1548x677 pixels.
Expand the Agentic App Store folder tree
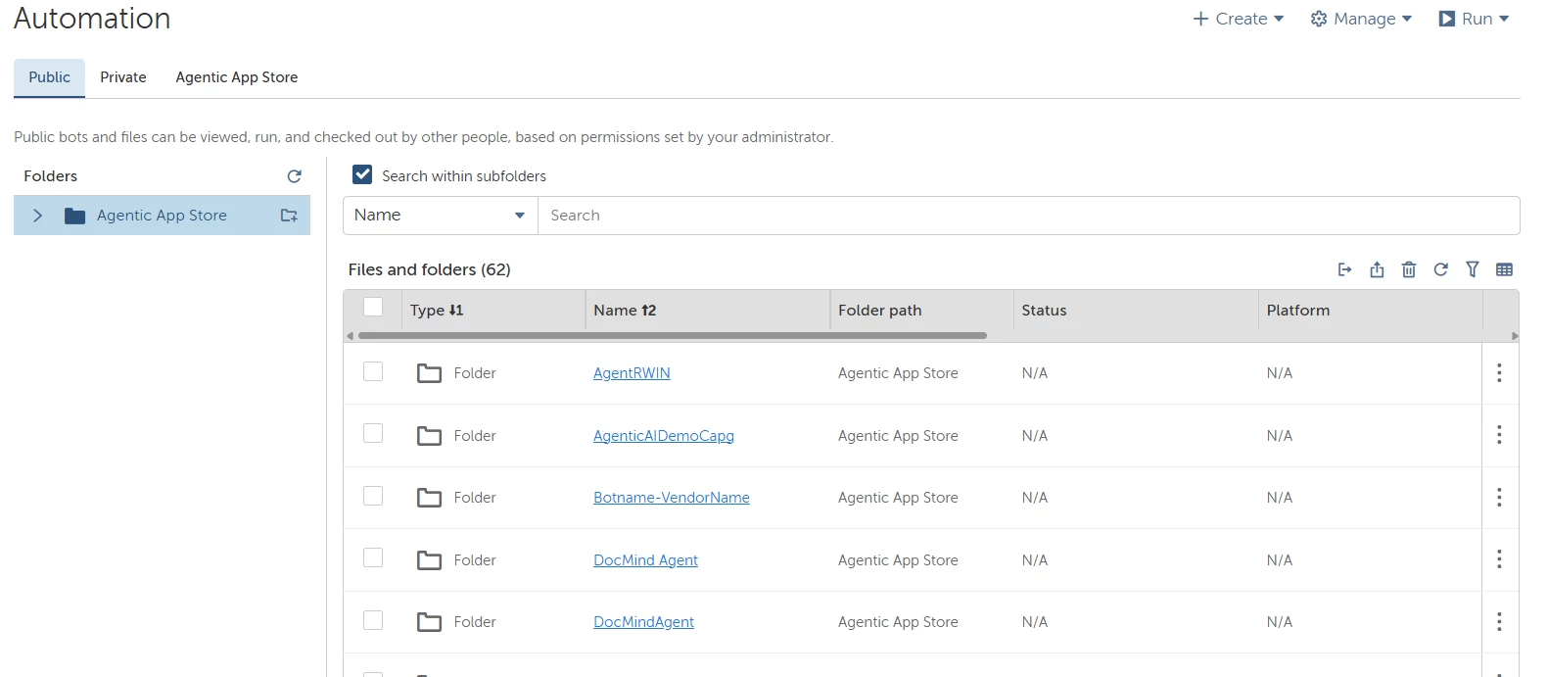pos(37,216)
